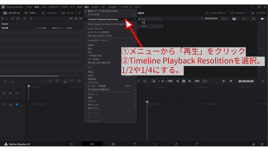
Task: Click the Place on Top edit icon
Action: tap(72, 81)
